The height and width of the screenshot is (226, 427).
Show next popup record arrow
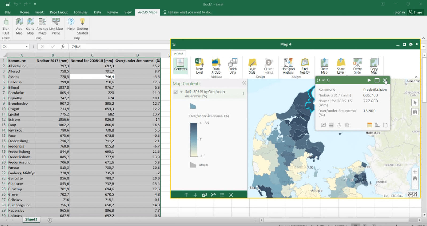pyautogui.click(x=369, y=80)
